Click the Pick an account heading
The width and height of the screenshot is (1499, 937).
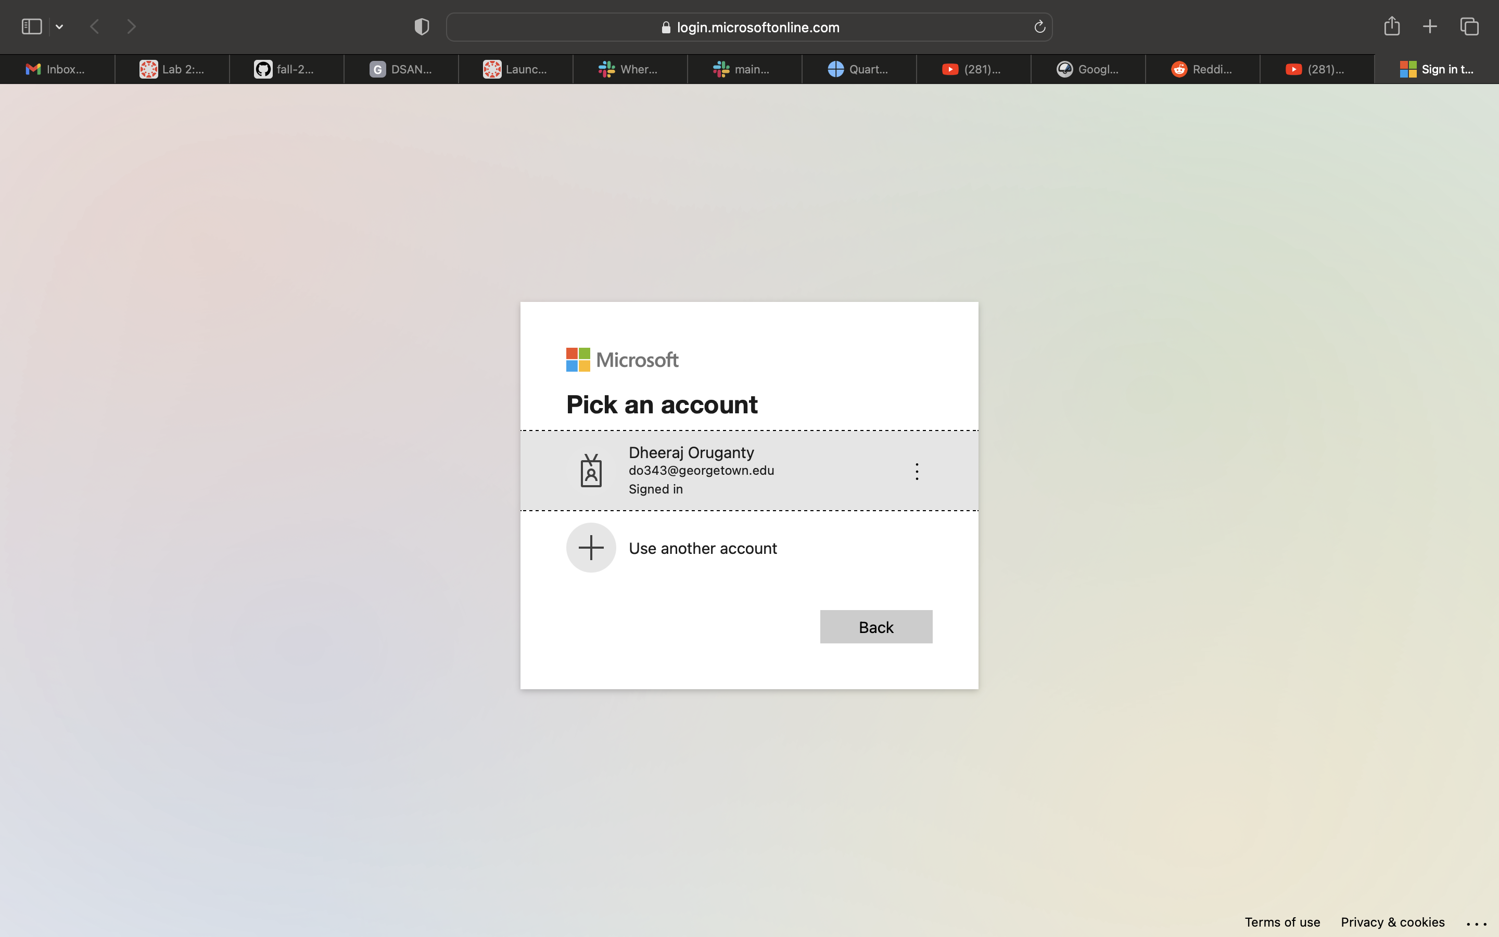coord(662,404)
